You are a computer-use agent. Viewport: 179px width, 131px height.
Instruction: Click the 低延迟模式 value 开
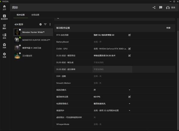[95, 90]
